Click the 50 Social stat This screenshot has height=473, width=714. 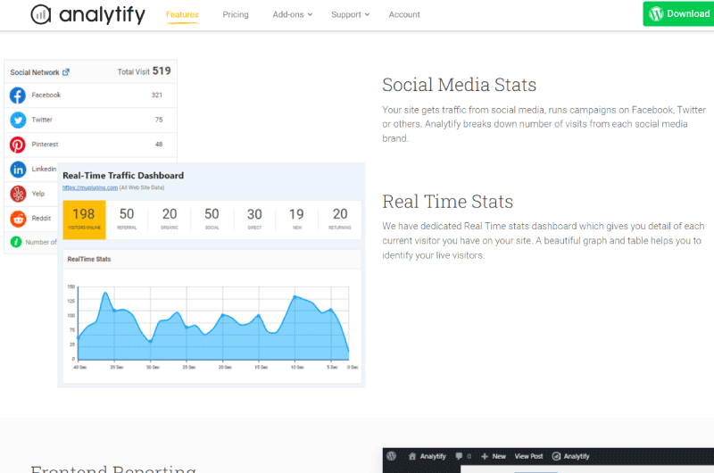pyautogui.click(x=212, y=220)
